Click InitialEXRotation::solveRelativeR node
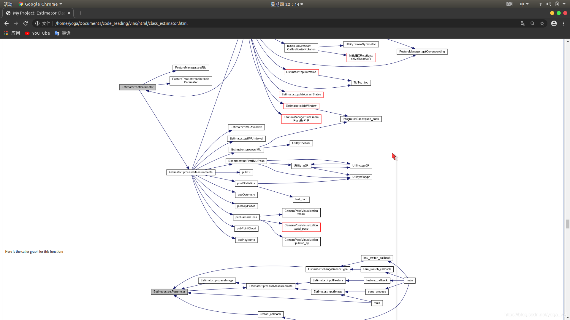The width and height of the screenshot is (570, 320). 361,57
